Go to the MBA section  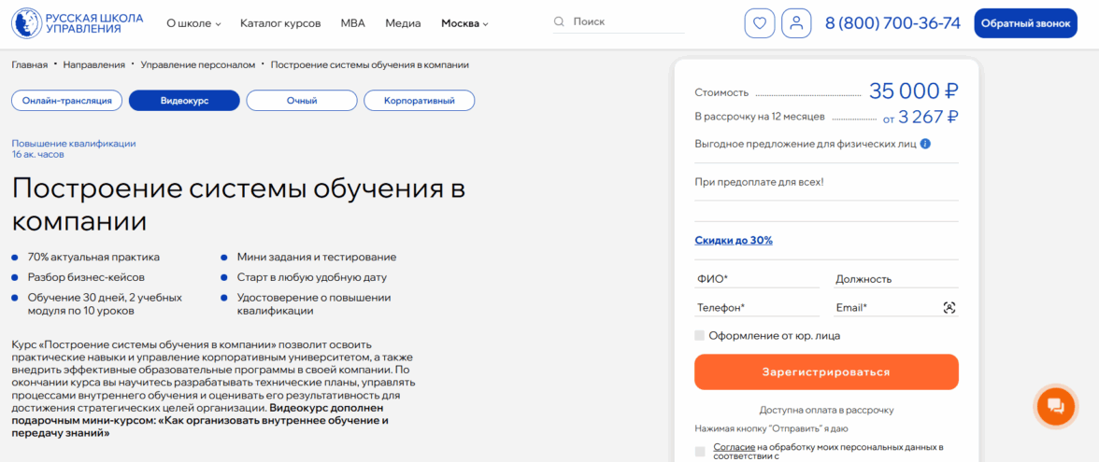(352, 23)
